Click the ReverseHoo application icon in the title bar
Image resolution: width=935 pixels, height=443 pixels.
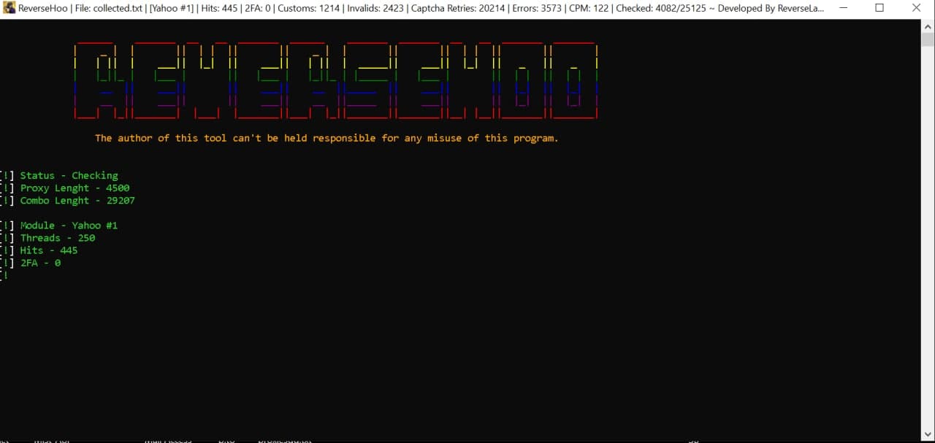9,7
